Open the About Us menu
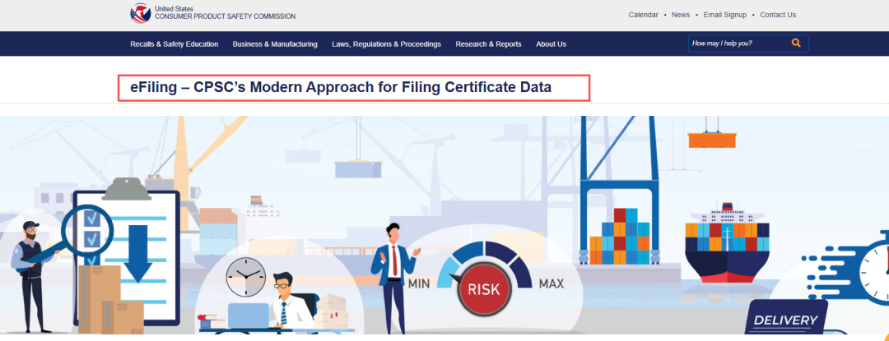The height and width of the screenshot is (341, 889). pos(551,44)
